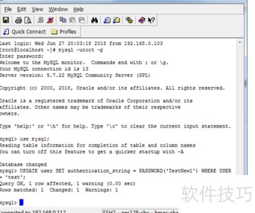Click the 'Reading table information for completion' line
255x213 pixels.
coord(97,146)
